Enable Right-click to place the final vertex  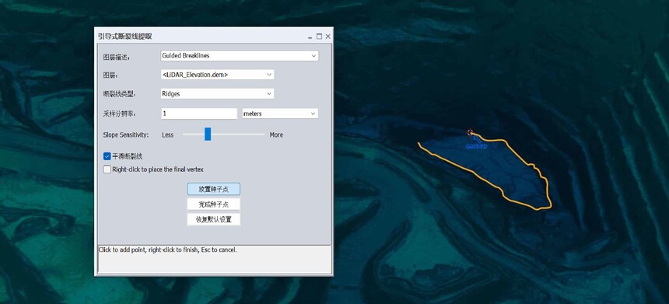point(107,169)
